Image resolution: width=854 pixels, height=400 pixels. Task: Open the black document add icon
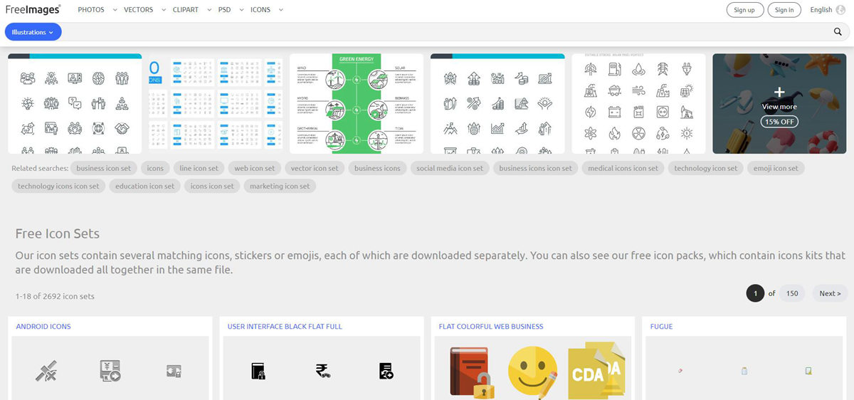[x=386, y=370]
